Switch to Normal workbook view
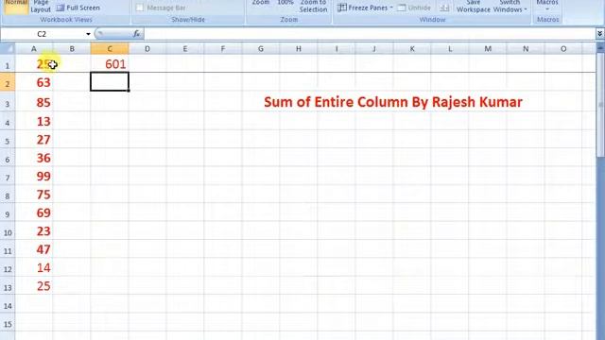 coord(16,6)
